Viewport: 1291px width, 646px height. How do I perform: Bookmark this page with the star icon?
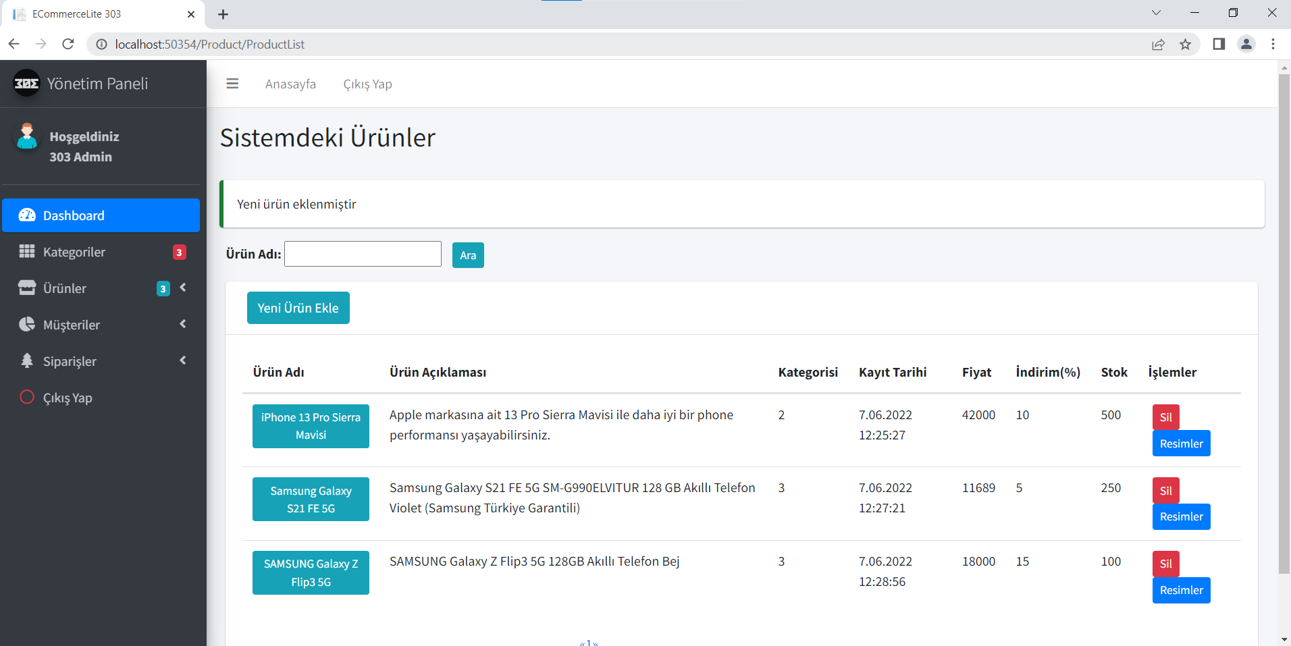pyautogui.click(x=1185, y=44)
